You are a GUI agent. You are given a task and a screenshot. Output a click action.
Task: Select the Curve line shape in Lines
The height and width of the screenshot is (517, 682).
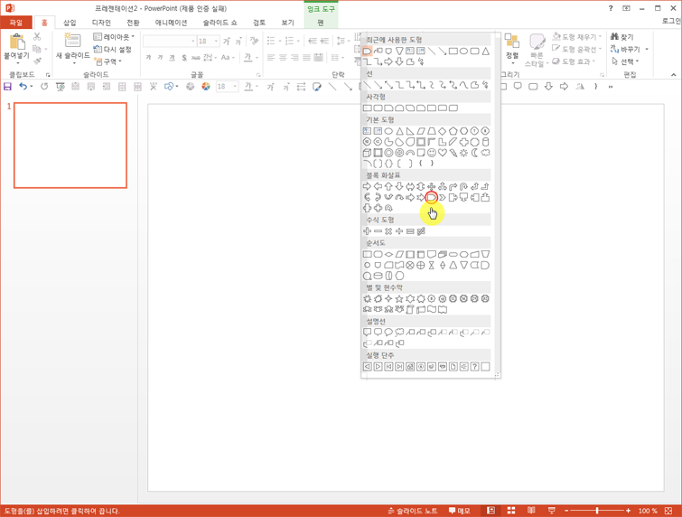[x=463, y=85]
